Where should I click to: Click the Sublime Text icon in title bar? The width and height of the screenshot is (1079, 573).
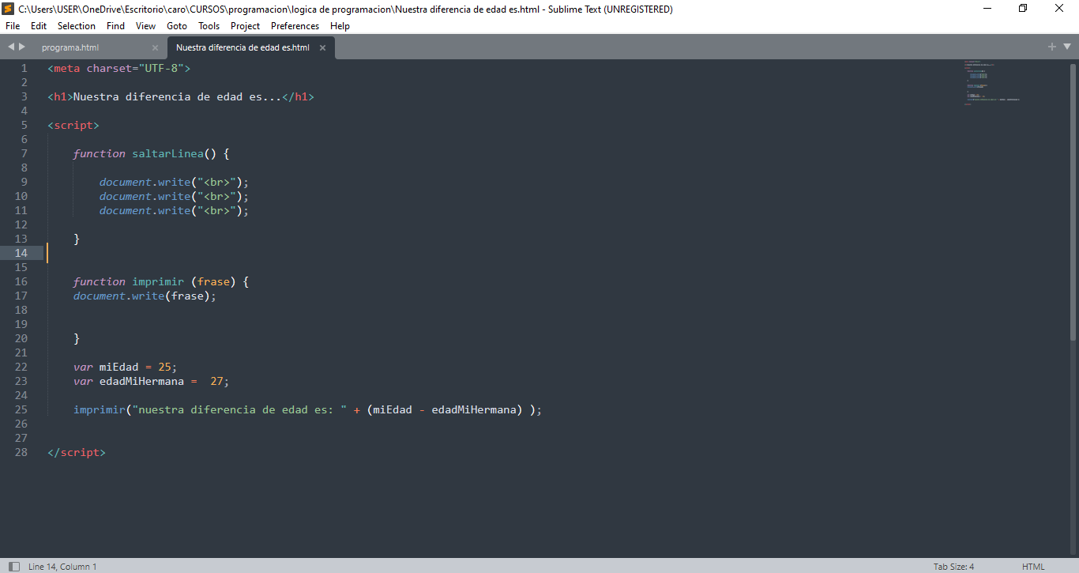pyautogui.click(x=8, y=9)
